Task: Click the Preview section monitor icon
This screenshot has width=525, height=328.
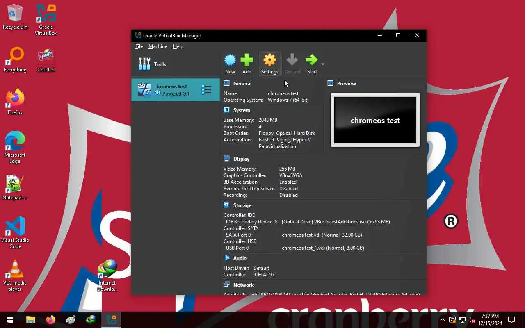Action: 331,83
